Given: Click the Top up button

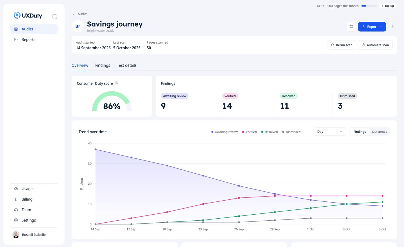Looking at the screenshot, I should point(388,6).
